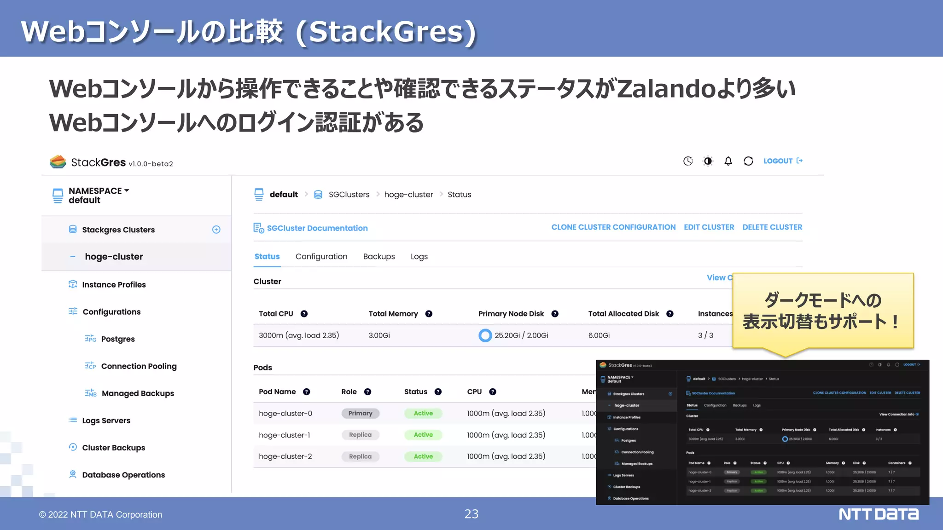
Task: Open Postgres configurations
Action: [118, 339]
